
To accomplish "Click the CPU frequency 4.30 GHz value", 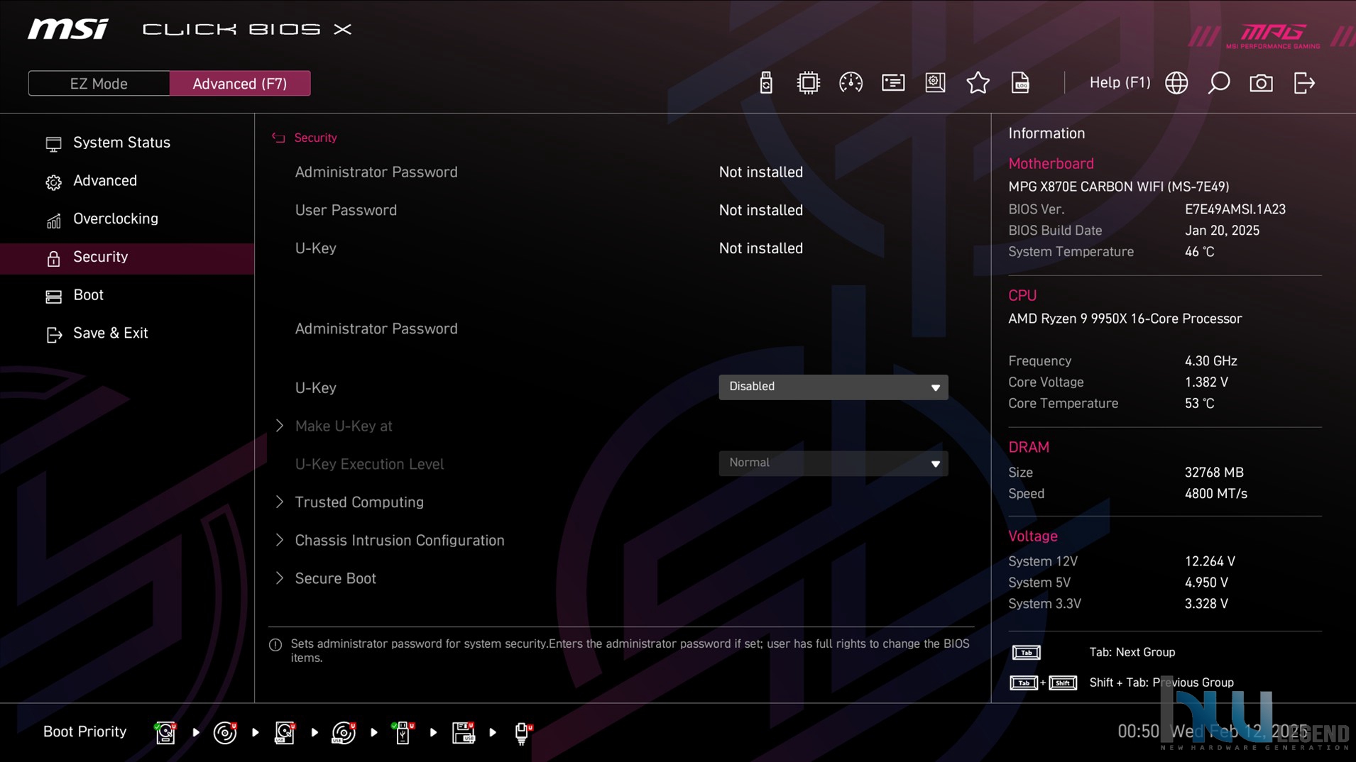I will coord(1210,361).
